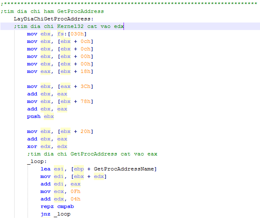This screenshot has width=260, height=218.
Task: Click the line 'jnz _loop'
Action: point(56,214)
